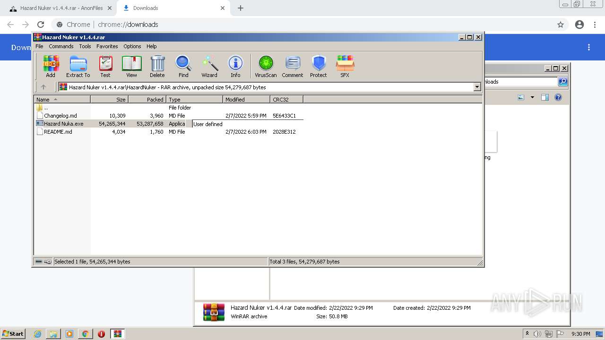
Task: Reload the Chrome page
Action: pos(41,25)
